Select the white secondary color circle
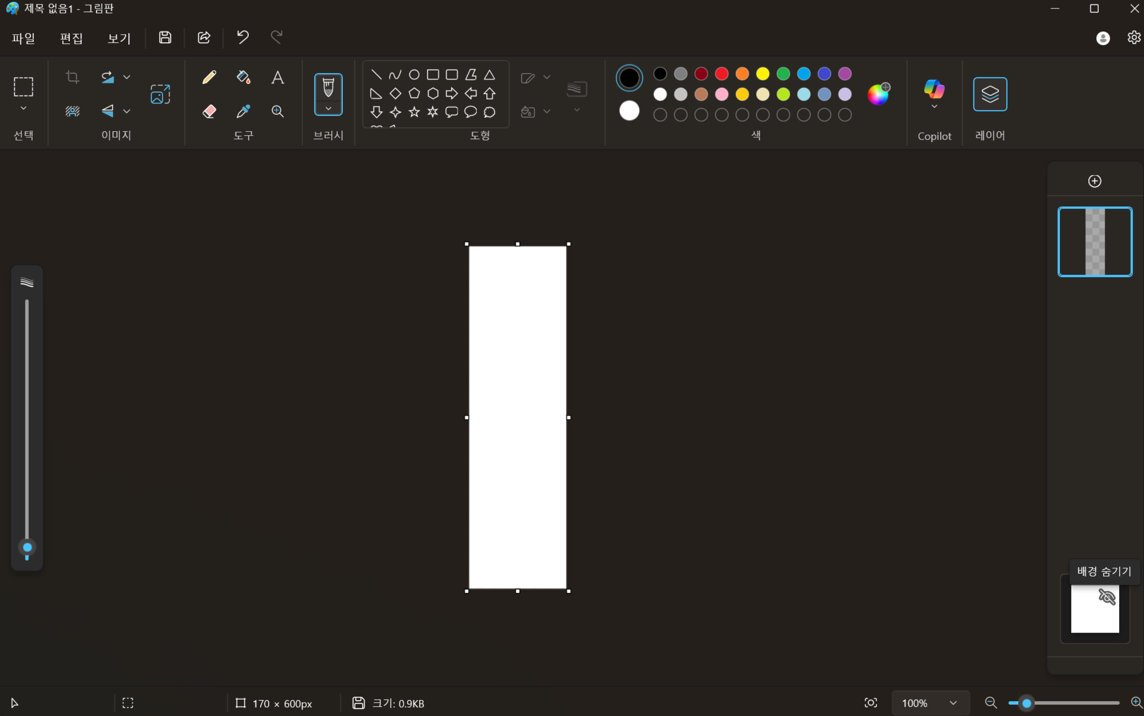 pyautogui.click(x=629, y=110)
